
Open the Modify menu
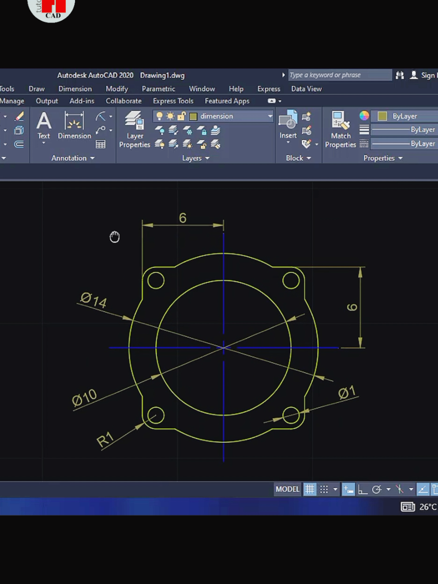tap(116, 89)
